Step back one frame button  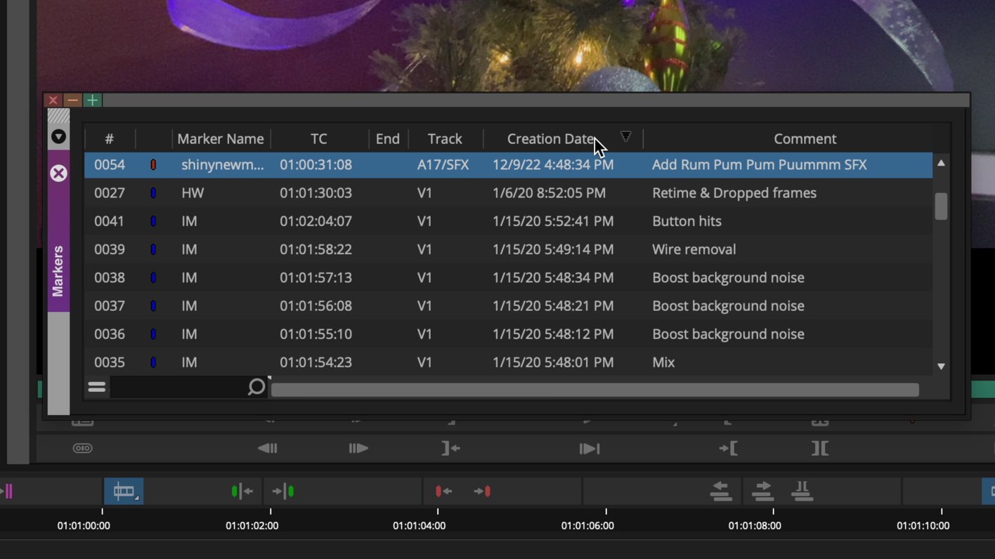(267, 448)
